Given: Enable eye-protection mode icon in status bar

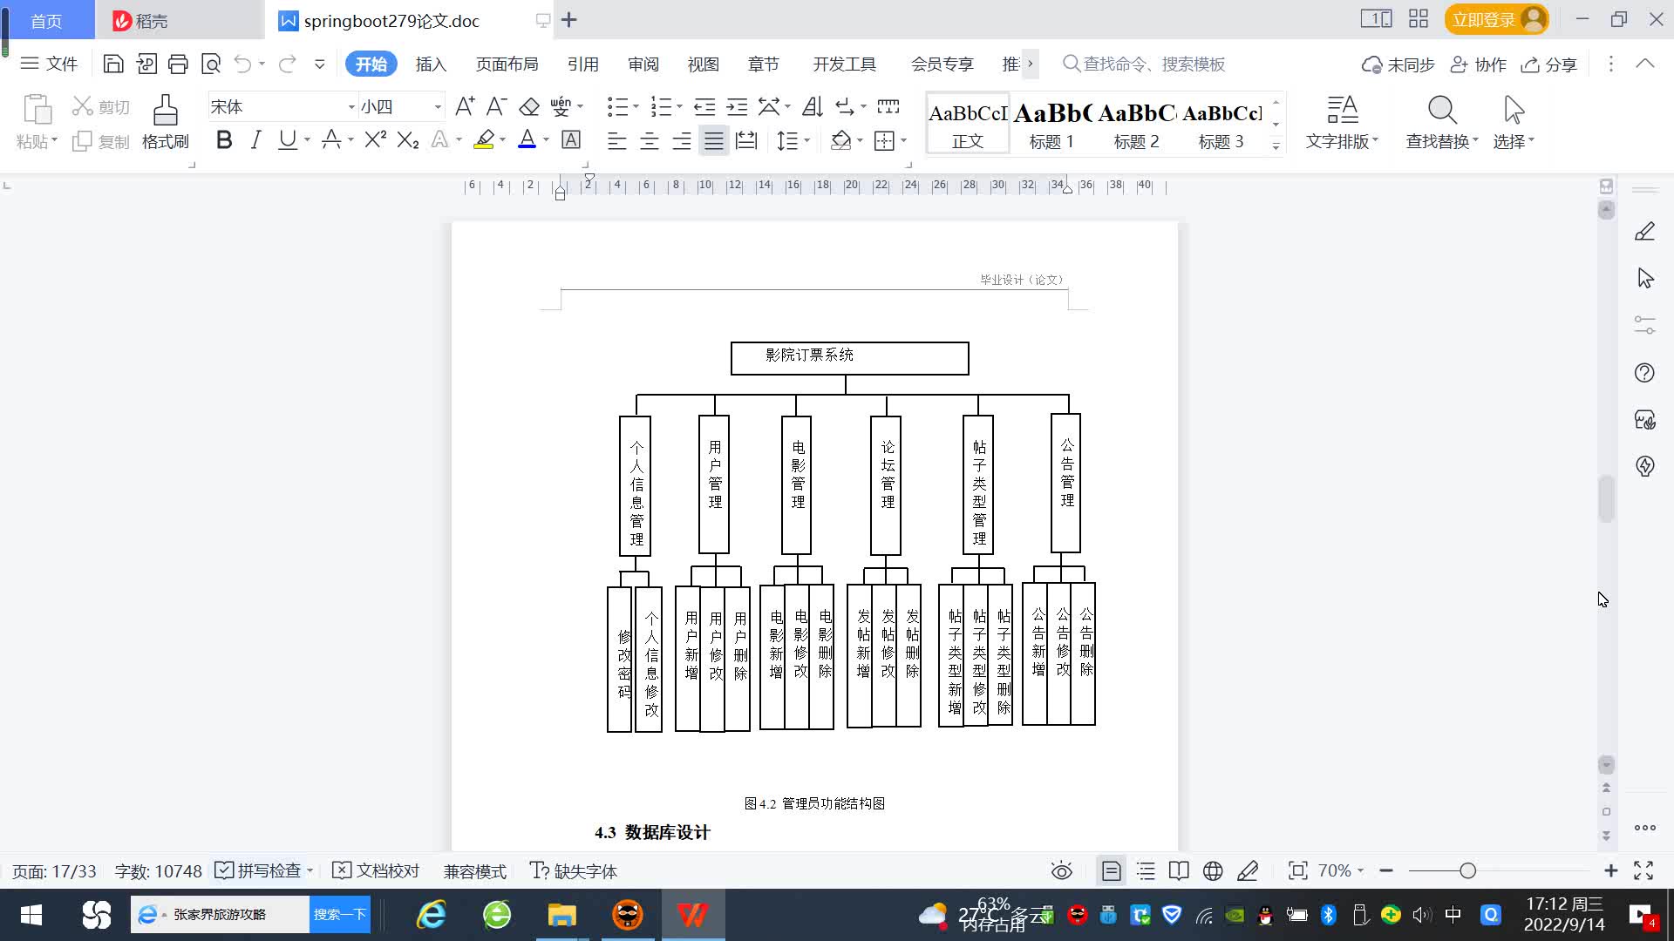Looking at the screenshot, I should pyautogui.click(x=1061, y=871).
